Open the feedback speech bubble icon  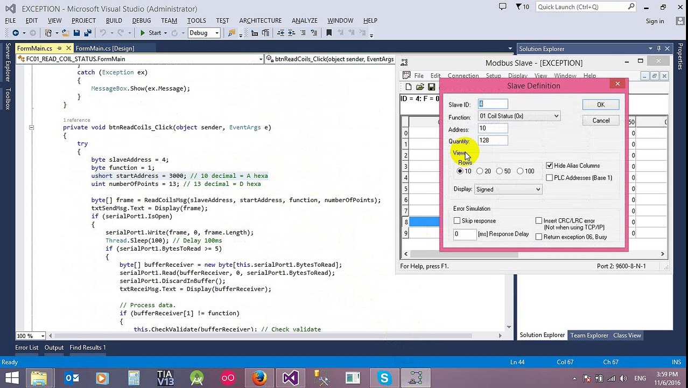[502, 7]
